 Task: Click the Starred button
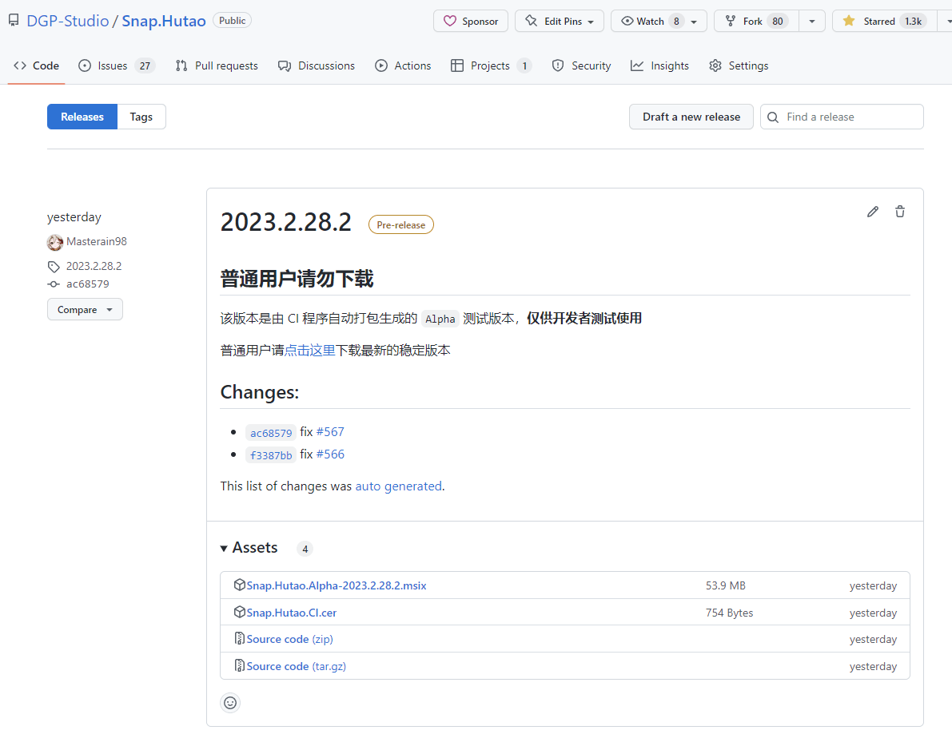pyautogui.click(x=883, y=22)
